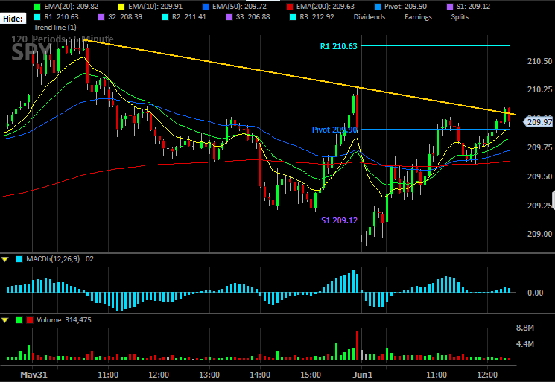This screenshot has width=555, height=382.
Task: Click the May31 date label
Action: coord(34,375)
